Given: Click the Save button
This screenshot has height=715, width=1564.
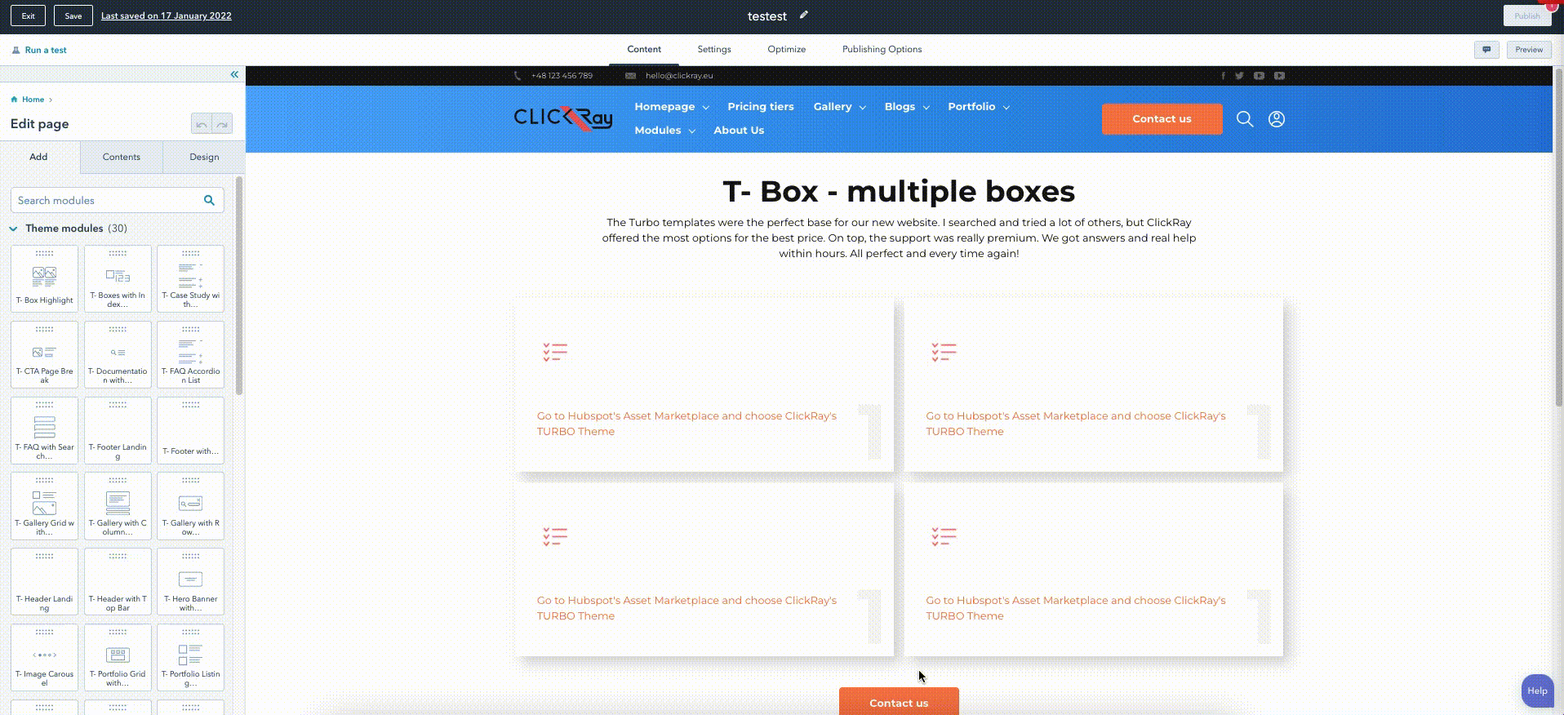Looking at the screenshot, I should point(73,16).
